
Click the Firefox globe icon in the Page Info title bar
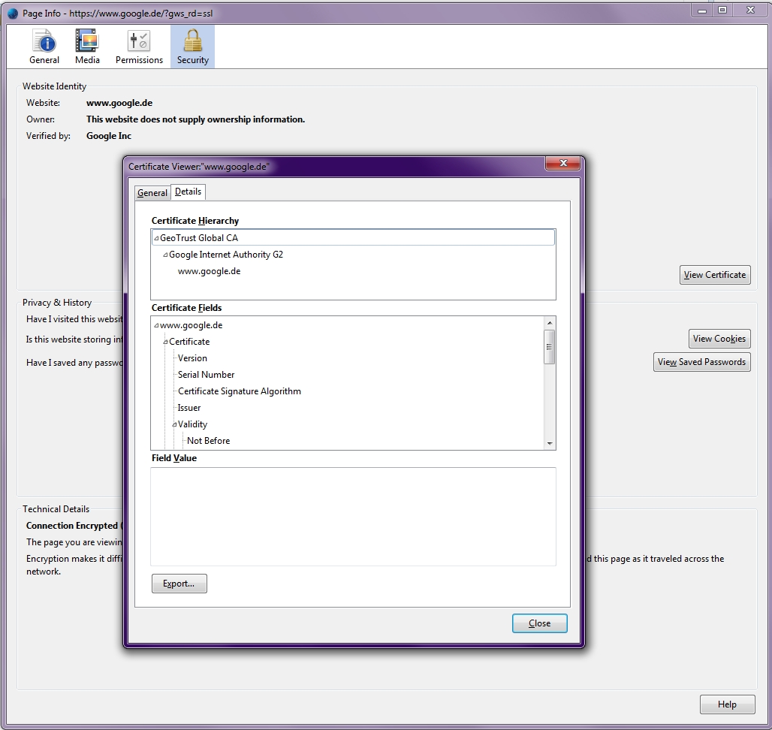[x=13, y=14]
